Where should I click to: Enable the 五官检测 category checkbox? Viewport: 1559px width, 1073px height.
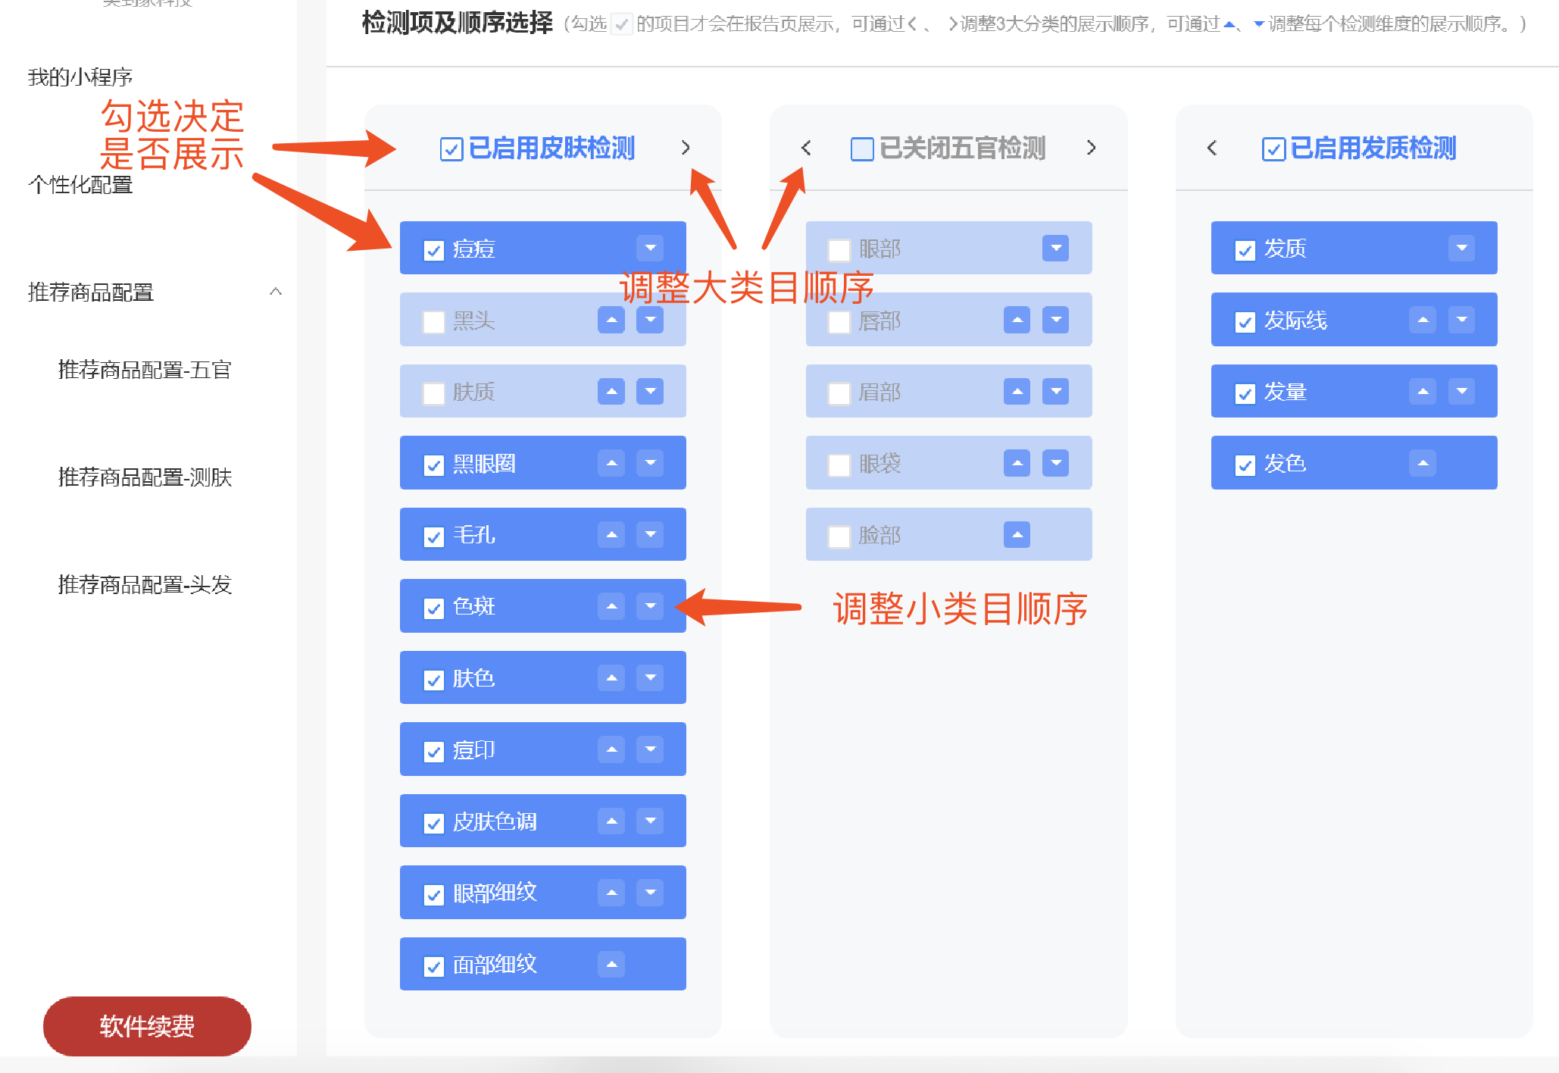click(x=861, y=149)
